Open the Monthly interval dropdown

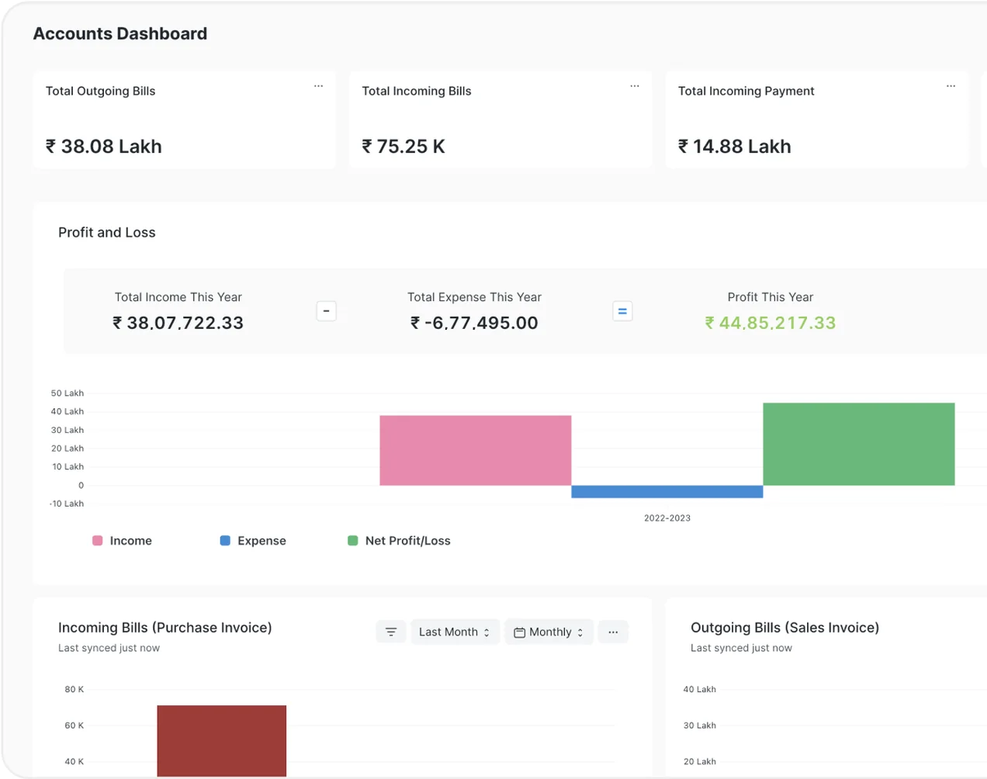coord(549,632)
